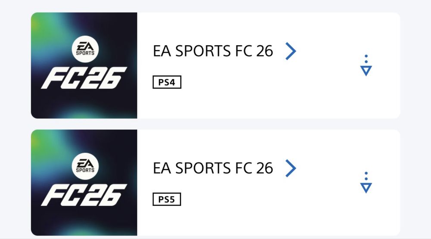Open the EA SPORTS FC 26 title link for PS4
Viewport: 431px width, 239px height.
[213, 51]
